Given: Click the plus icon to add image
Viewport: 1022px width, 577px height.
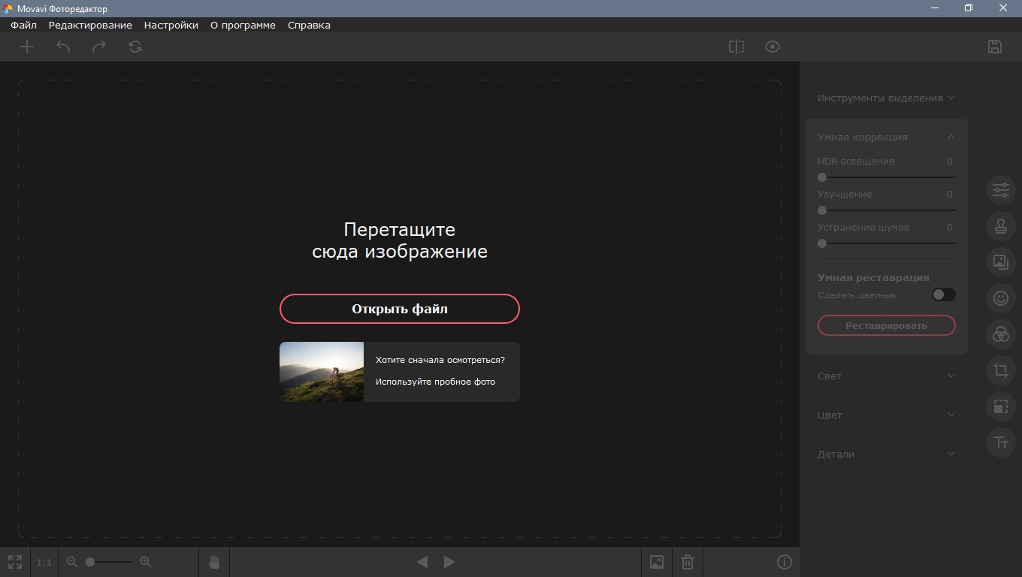Looking at the screenshot, I should point(27,47).
